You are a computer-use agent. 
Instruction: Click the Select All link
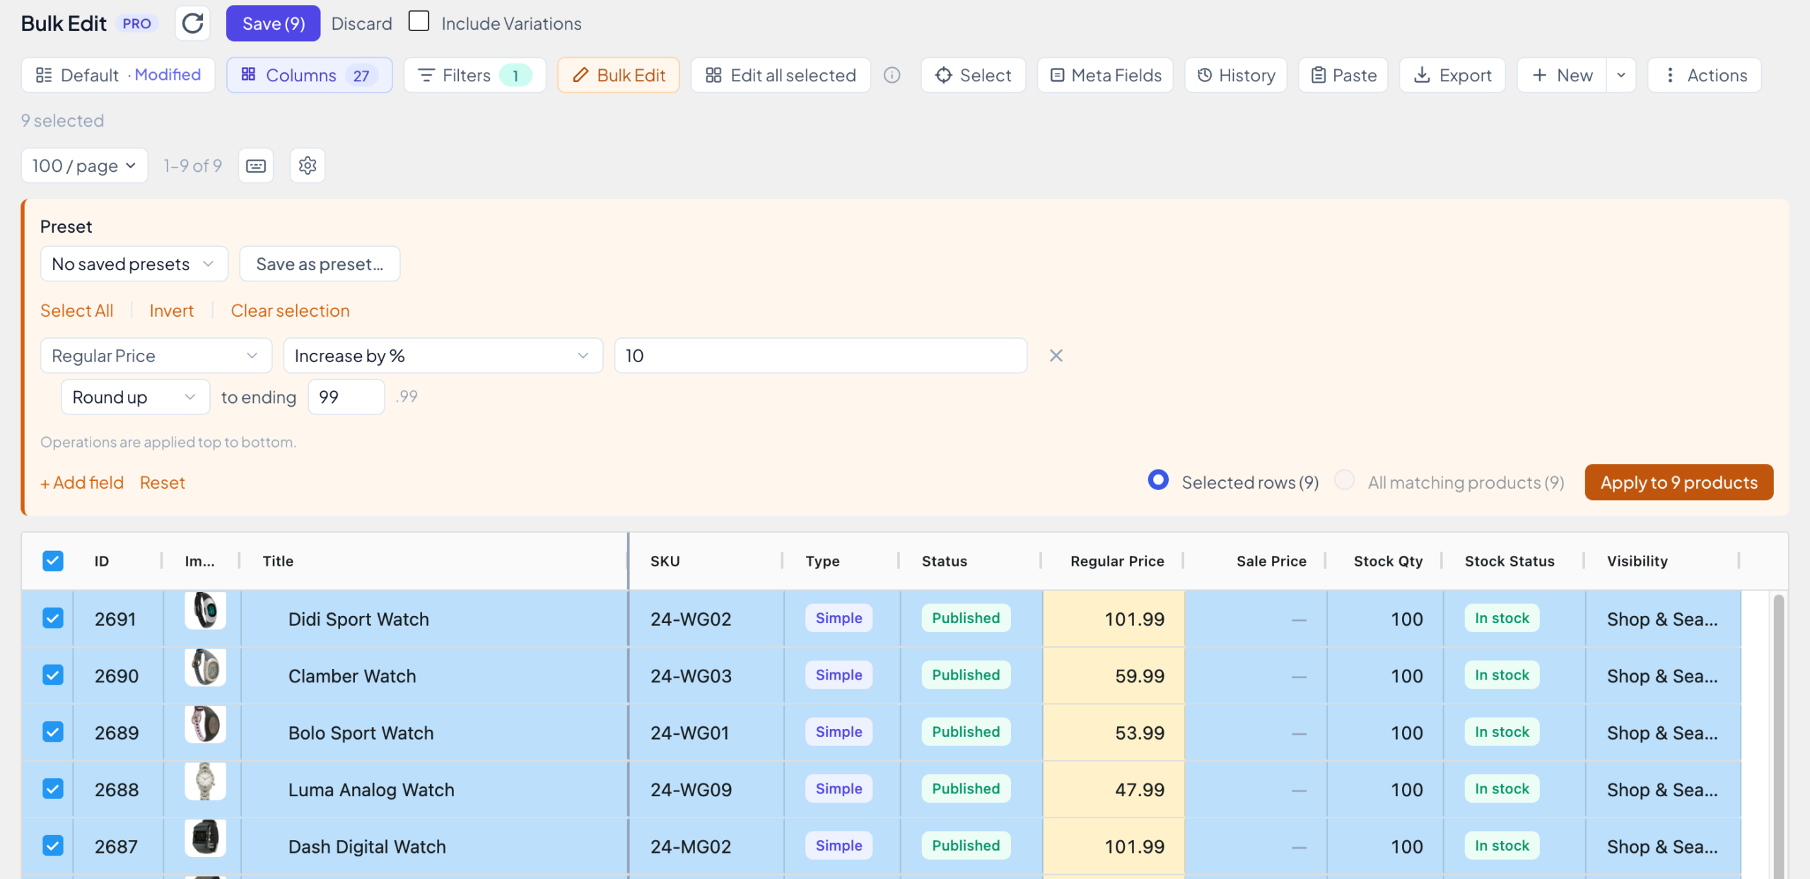click(76, 310)
